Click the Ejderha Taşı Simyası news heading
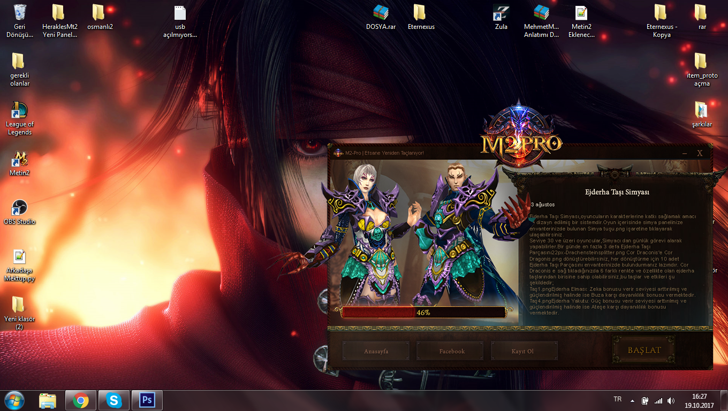This screenshot has width=728, height=411. (x=617, y=192)
